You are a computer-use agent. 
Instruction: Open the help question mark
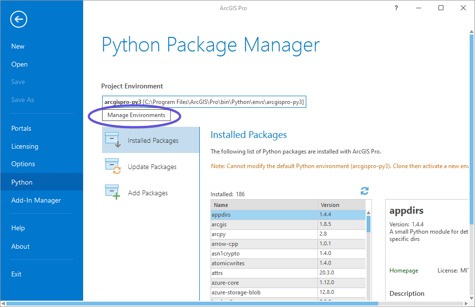click(x=396, y=8)
